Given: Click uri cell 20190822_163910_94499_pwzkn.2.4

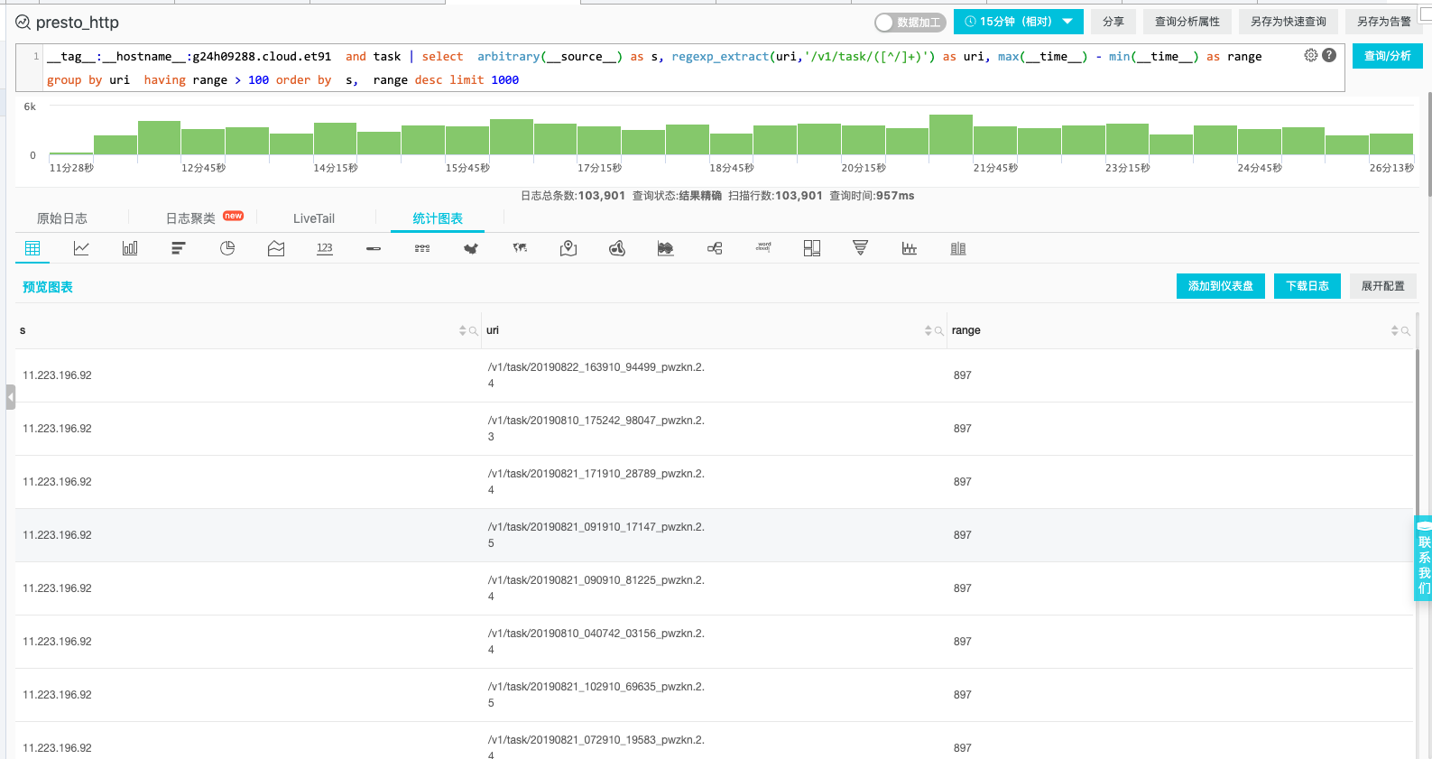Looking at the screenshot, I should pyautogui.click(x=596, y=375).
